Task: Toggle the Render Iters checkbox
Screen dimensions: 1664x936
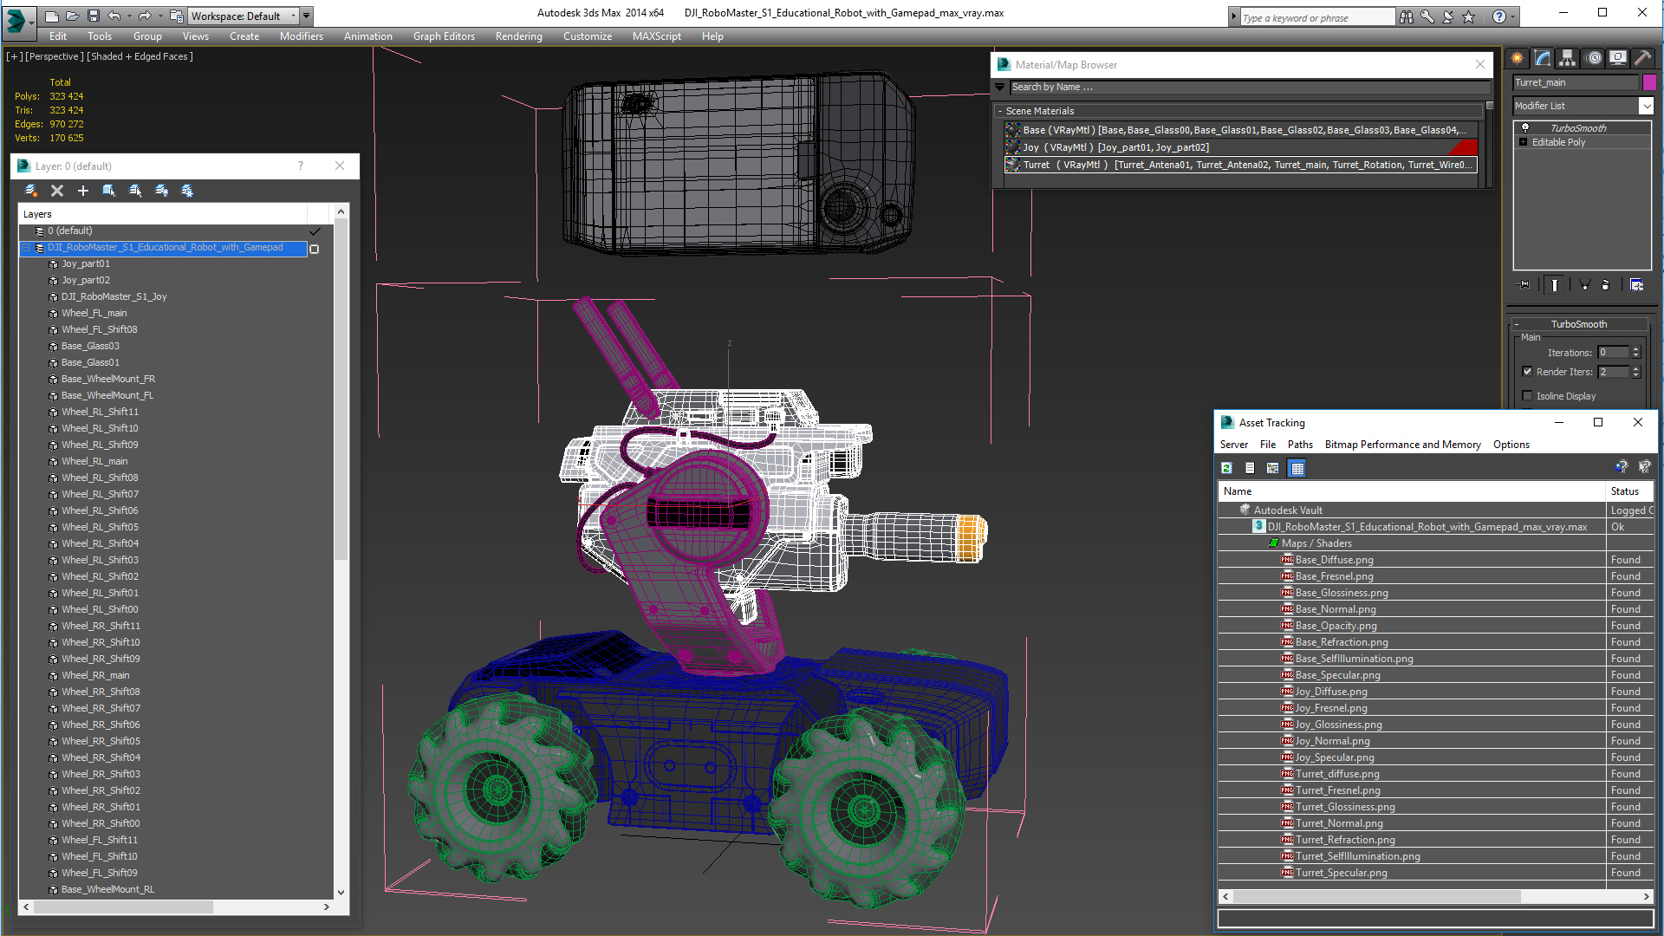Action: (x=1527, y=372)
